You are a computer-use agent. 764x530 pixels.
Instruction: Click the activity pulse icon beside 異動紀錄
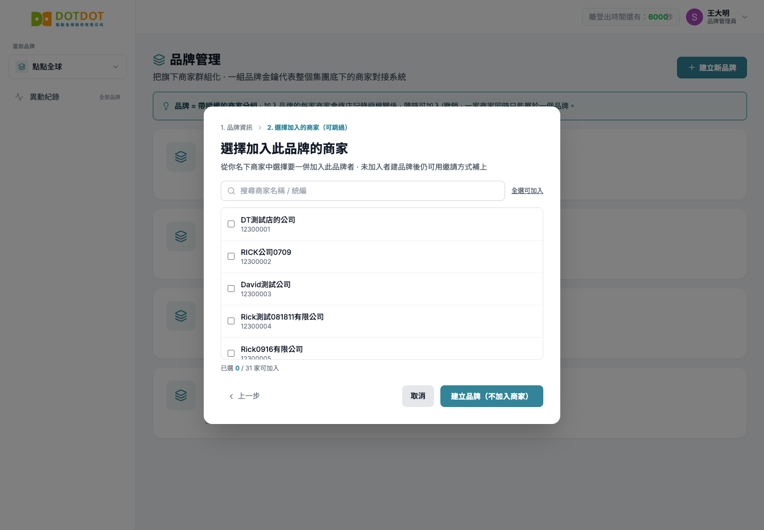[19, 97]
